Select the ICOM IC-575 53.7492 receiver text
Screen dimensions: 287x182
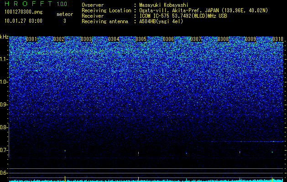[x=183, y=16]
